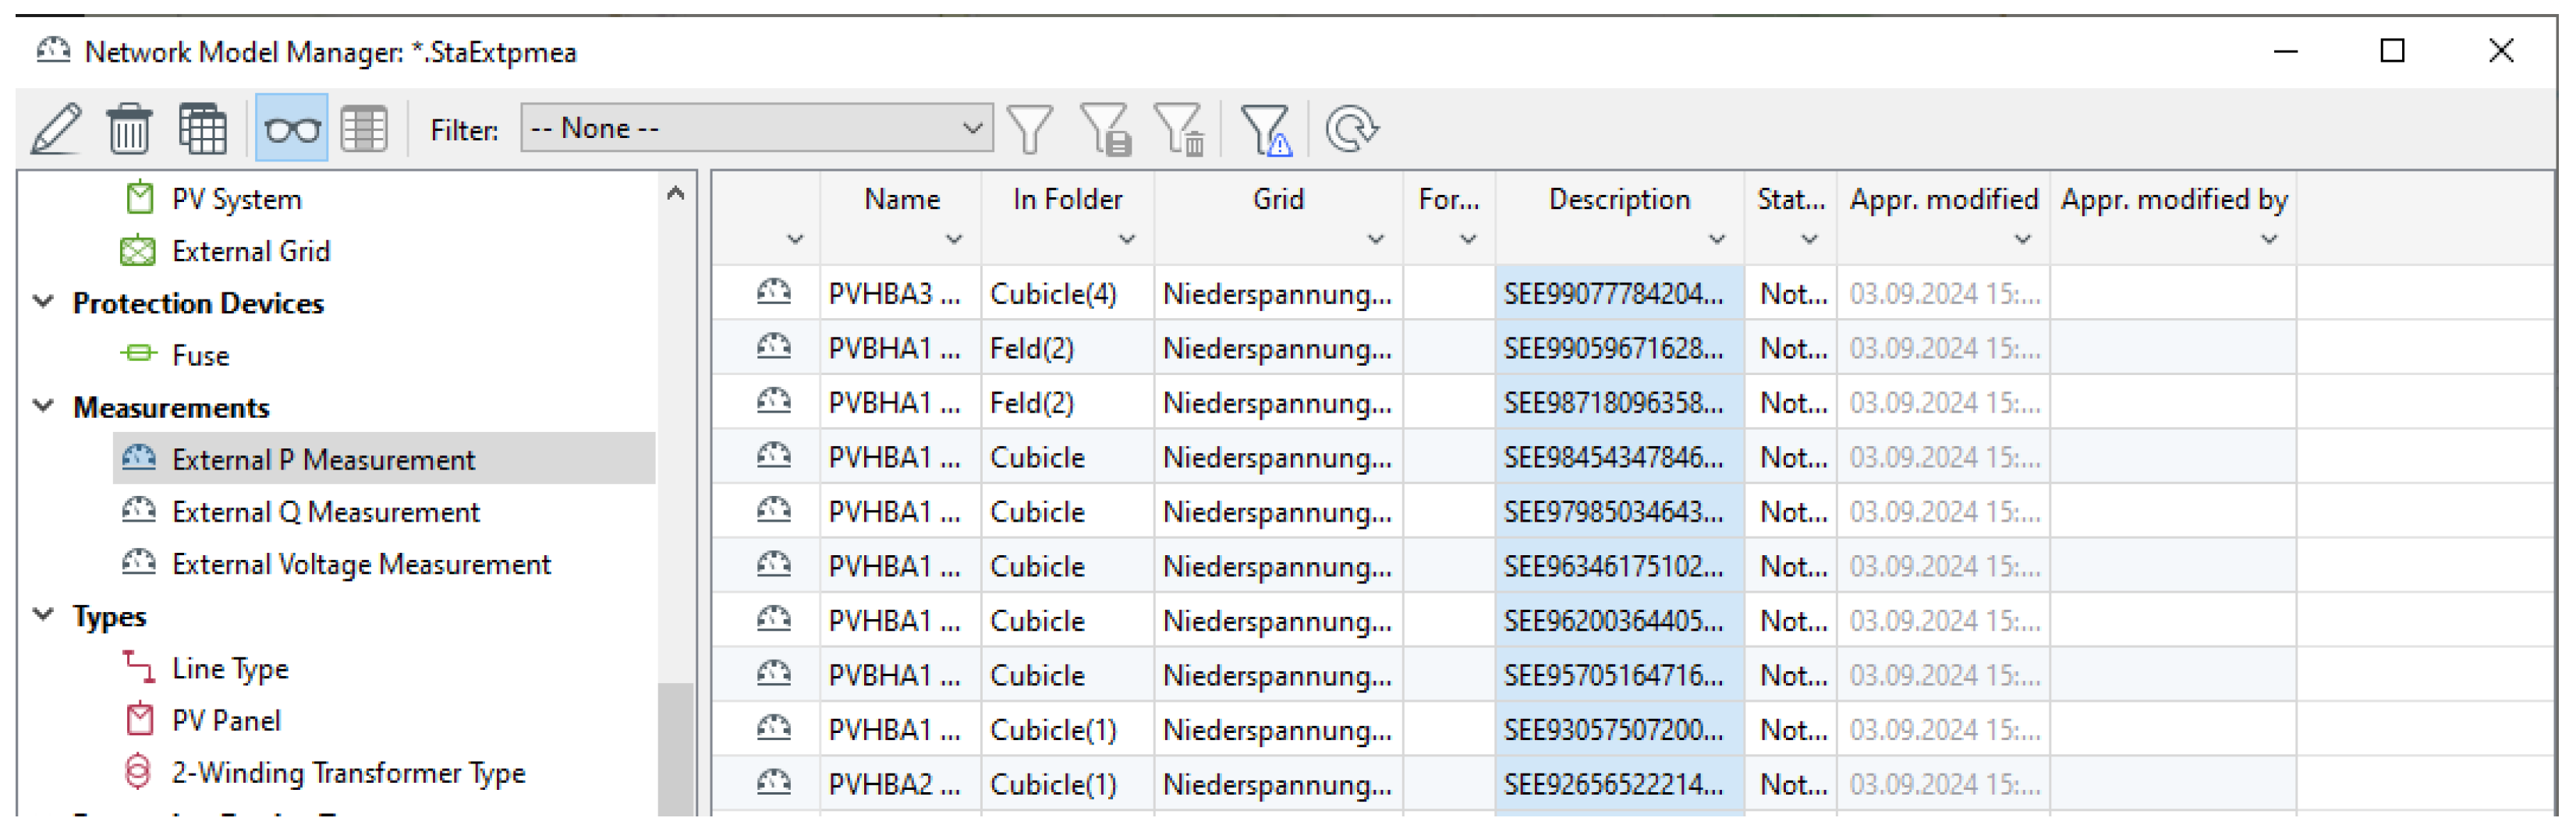Click the save filter funnel icon
Viewport: 2576px width, 832px height.
coord(1105,130)
